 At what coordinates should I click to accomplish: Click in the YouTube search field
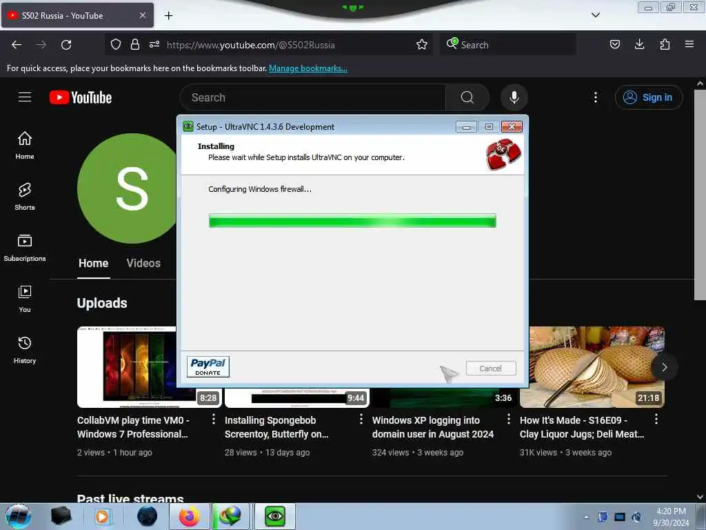pos(313,97)
